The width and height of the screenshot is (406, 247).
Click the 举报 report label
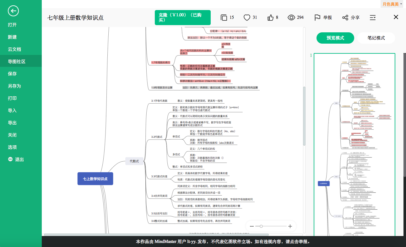[328, 18]
